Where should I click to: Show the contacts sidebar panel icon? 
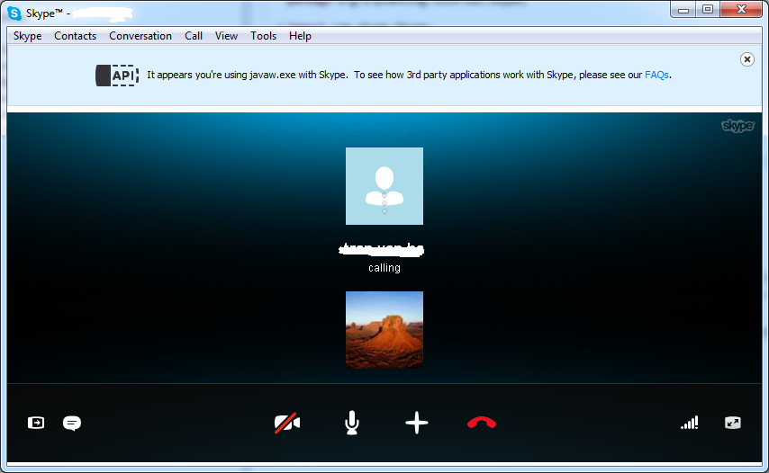point(36,423)
